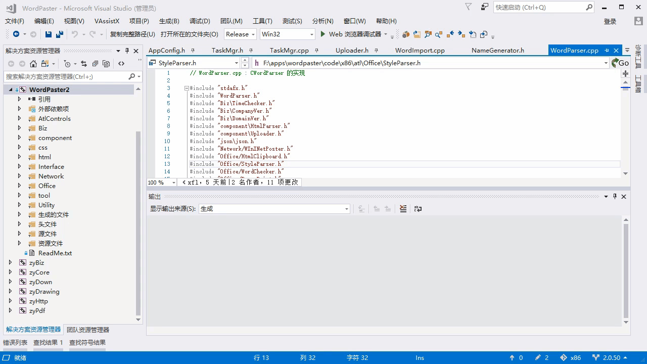Click the Undo arrow icon
Screen dimensions: 647x364
75,34
